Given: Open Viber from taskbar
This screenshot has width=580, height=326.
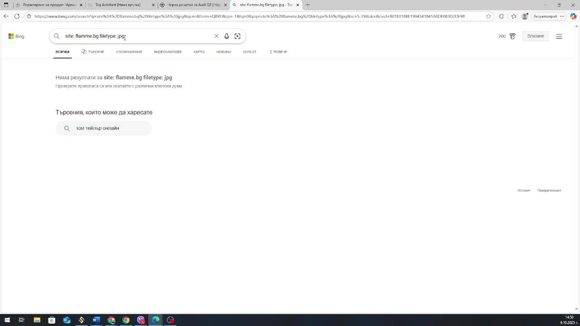Looking at the screenshot, I should (141, 320).
